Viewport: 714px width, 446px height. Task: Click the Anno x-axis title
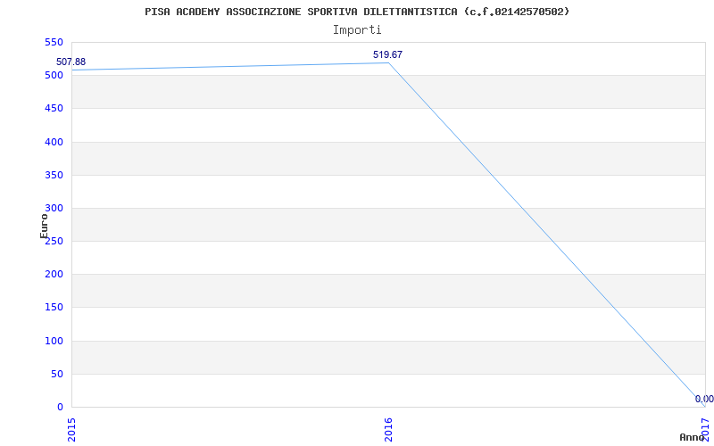(x=692, y=437)
